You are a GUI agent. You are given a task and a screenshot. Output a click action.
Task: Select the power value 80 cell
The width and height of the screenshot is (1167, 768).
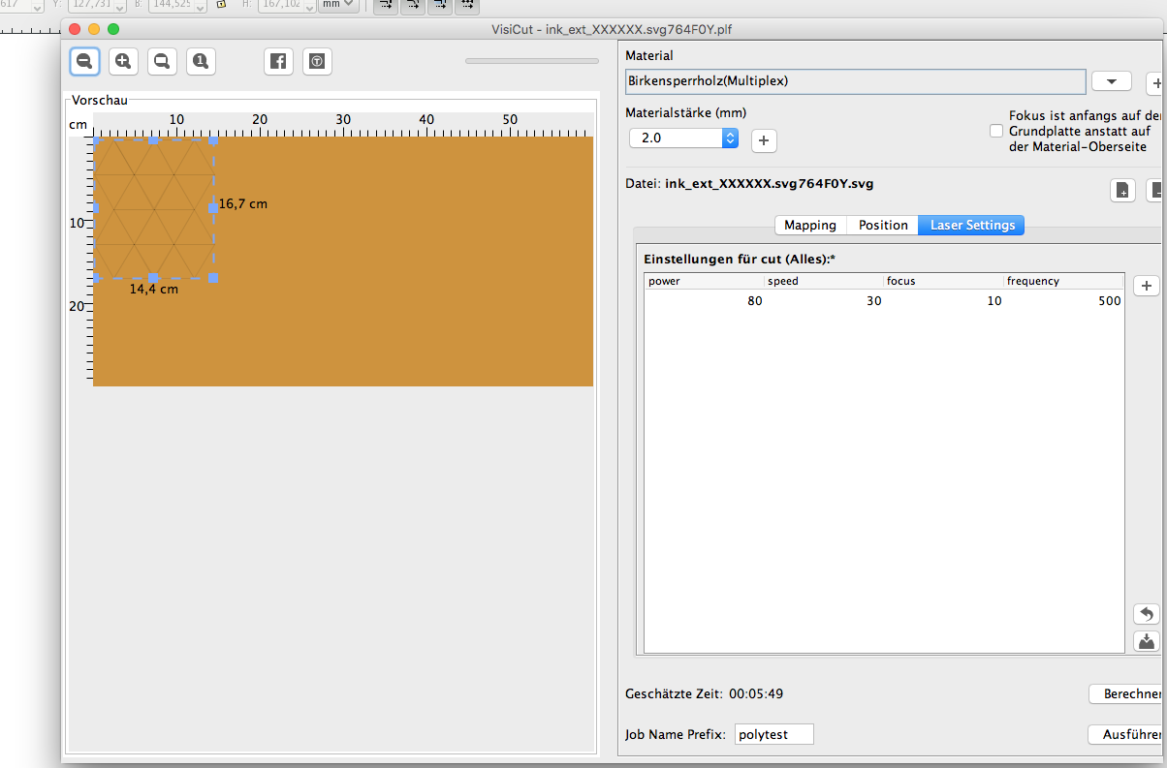[x=704, y=301]
